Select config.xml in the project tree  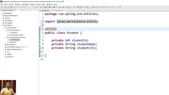[12, 42]
